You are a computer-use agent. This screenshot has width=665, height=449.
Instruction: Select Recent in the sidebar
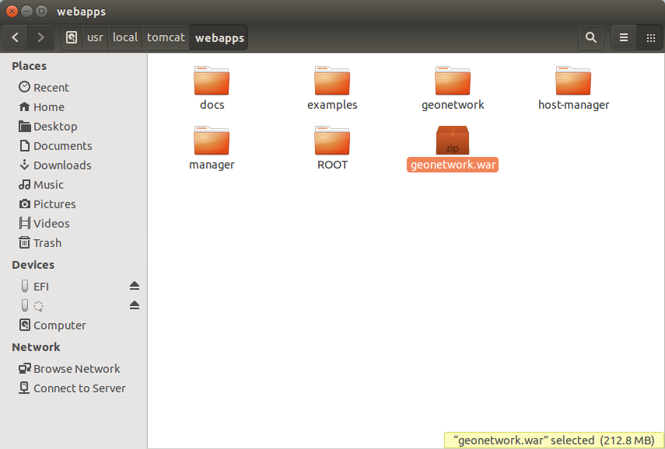click(51, 88)
